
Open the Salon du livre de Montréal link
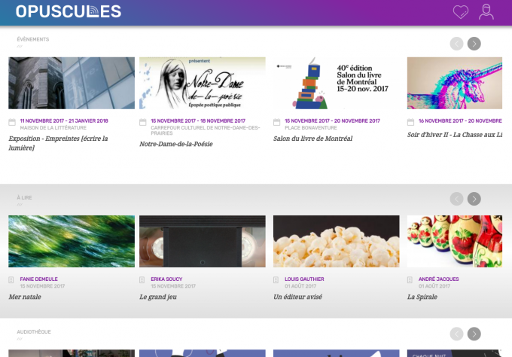[312, 139]
